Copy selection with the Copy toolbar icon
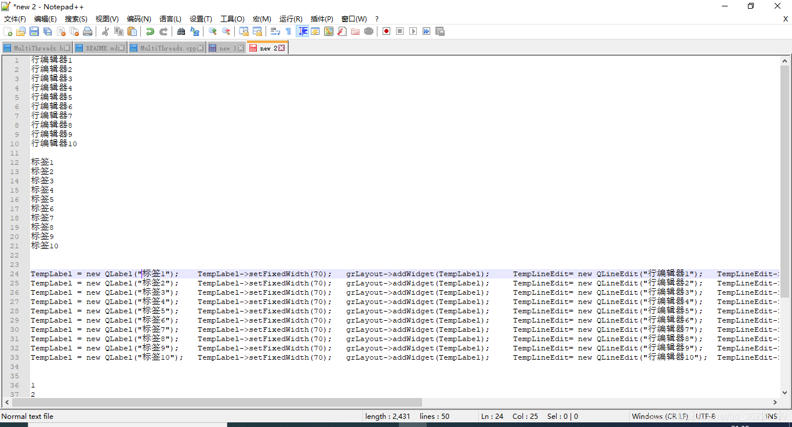The width and height of the screenshot is (792, 427). pos(119,31)
